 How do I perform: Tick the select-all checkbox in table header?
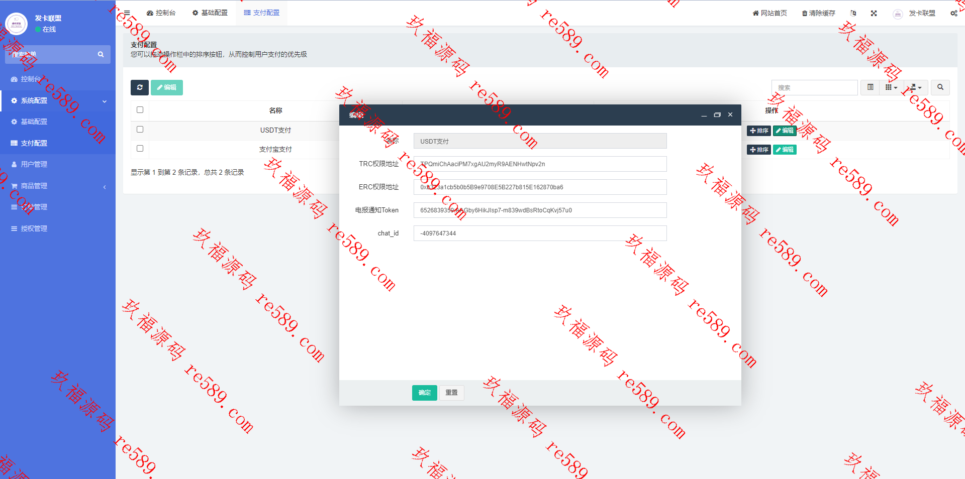click(140, 110)
